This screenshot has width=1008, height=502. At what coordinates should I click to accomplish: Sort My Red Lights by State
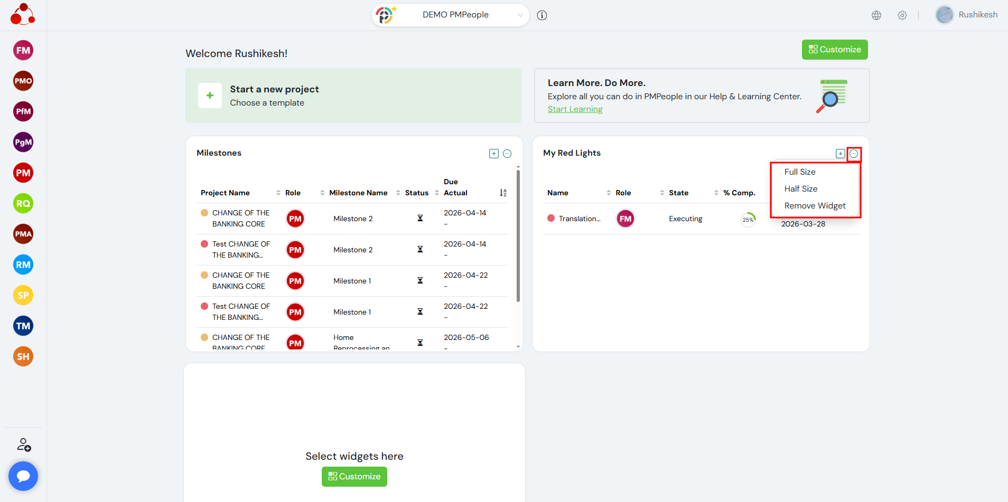pos(716,193)
